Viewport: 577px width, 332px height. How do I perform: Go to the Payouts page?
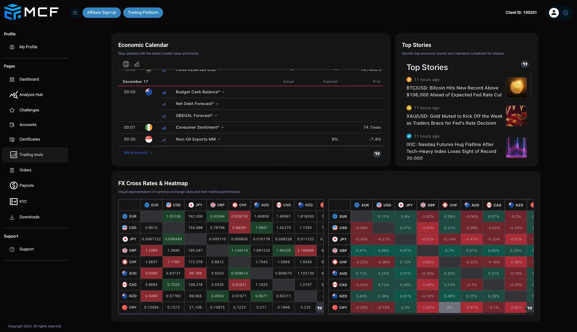pos(26,186)
